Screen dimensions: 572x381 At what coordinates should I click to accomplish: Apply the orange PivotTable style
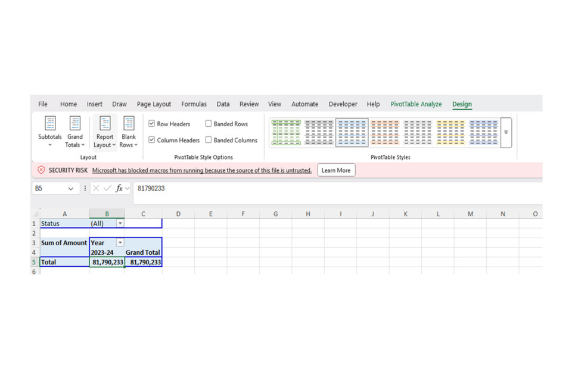pos(385,132)
